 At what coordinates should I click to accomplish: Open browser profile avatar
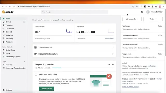click(160, 6)
